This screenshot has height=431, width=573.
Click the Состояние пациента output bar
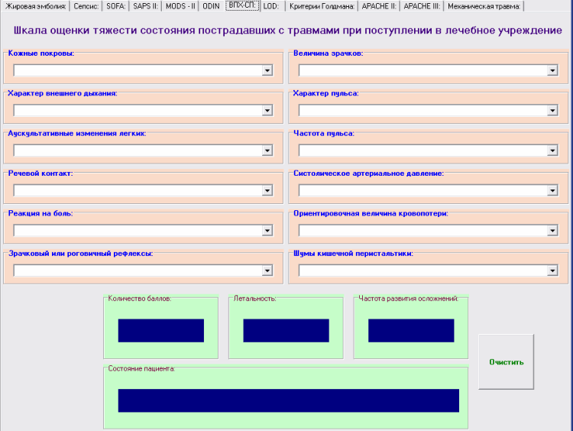coord(288,400)
